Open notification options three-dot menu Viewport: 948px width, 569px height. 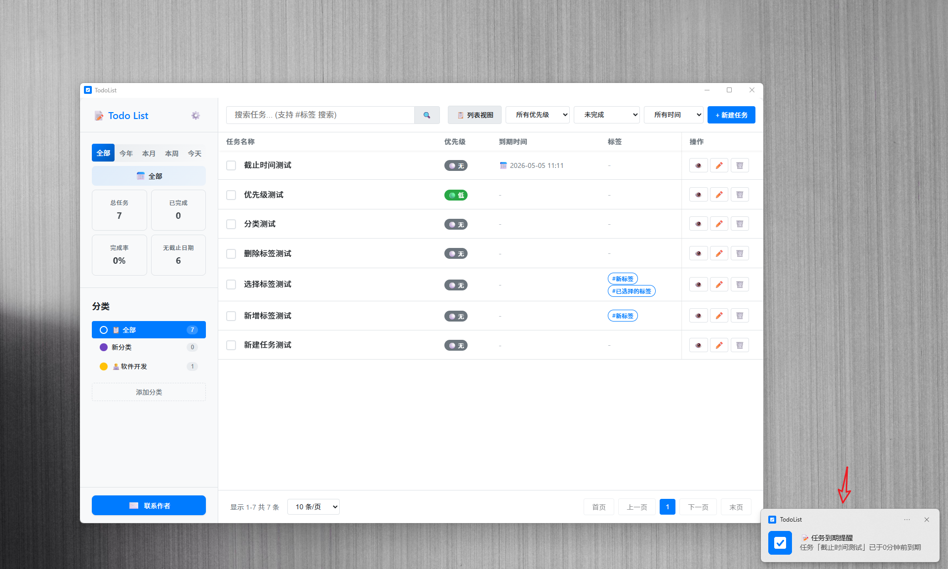907,520
